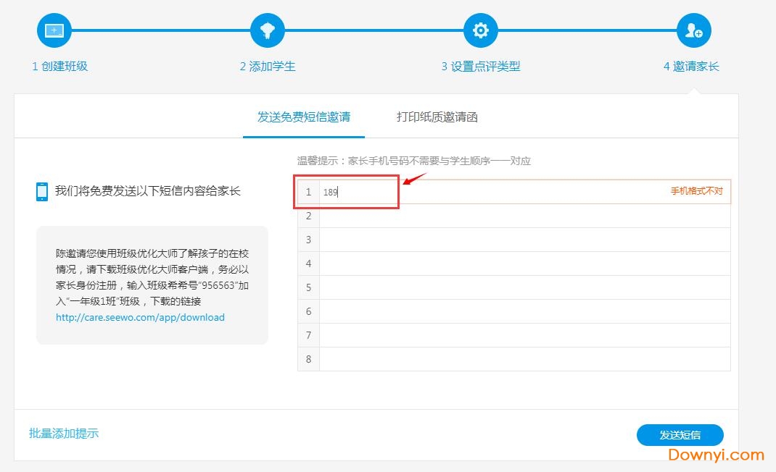Click the last phone field, row 8
The height and width of the screenshot is (472, 776).
524,359
